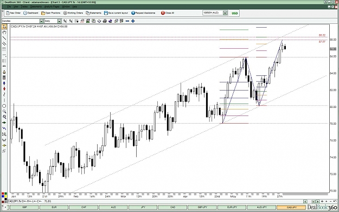Select the abc text label tool
Screen dimensions: 339x212
tap(4, 66)
